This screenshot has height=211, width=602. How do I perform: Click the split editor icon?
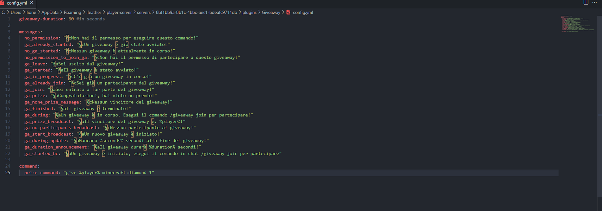pos(586,2)
